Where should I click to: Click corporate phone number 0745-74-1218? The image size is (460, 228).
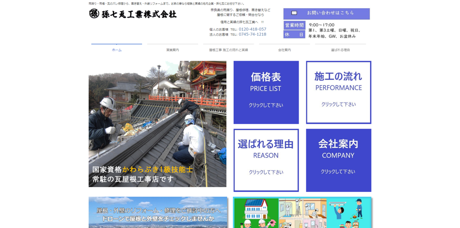coord(252,35)
